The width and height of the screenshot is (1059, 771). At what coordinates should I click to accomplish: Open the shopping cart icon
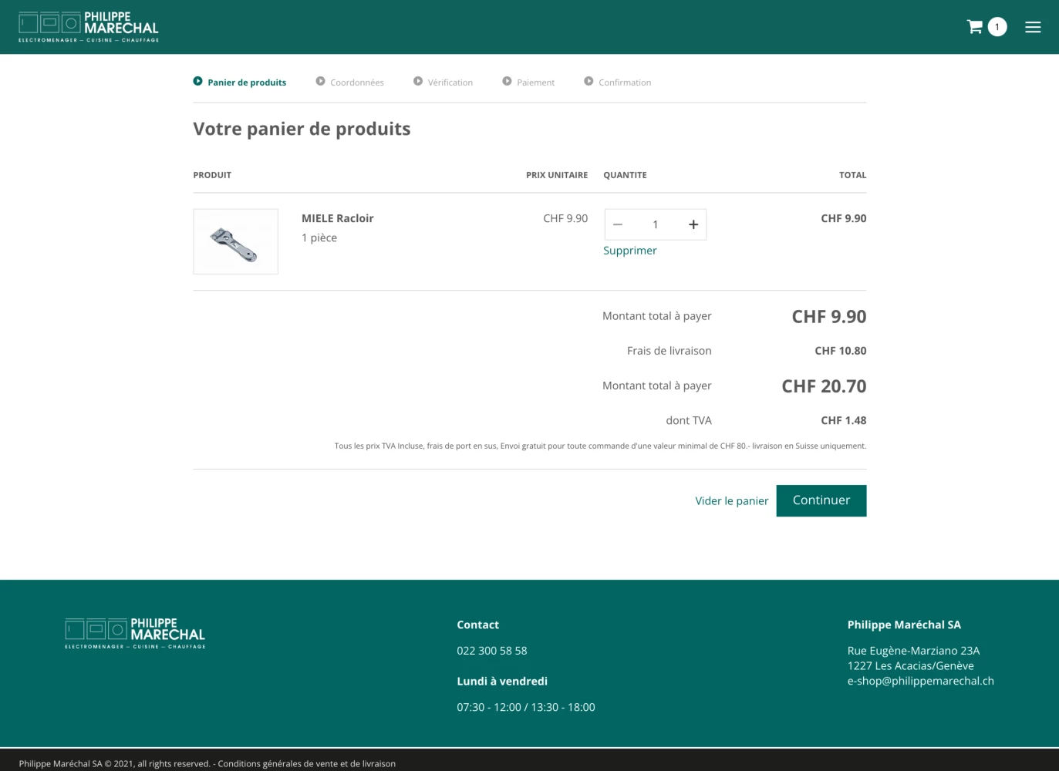974,27
